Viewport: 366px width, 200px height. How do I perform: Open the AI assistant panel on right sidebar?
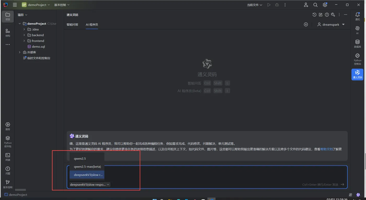(x=357, y=30)
